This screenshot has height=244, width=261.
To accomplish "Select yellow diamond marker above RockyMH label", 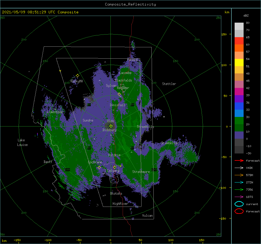I will 77,76.
